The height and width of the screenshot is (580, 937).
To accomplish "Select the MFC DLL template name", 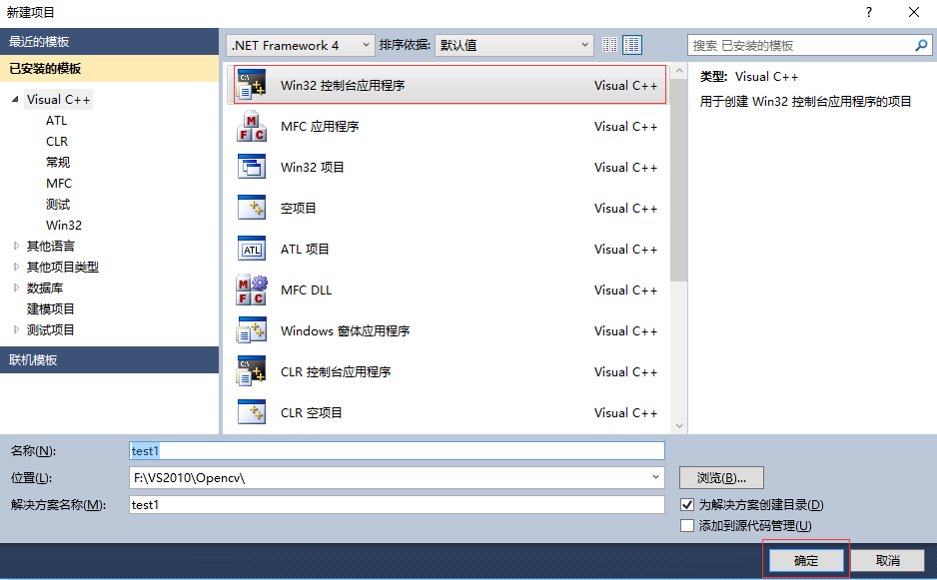I will pyautogui.click(x=306, y=290).
